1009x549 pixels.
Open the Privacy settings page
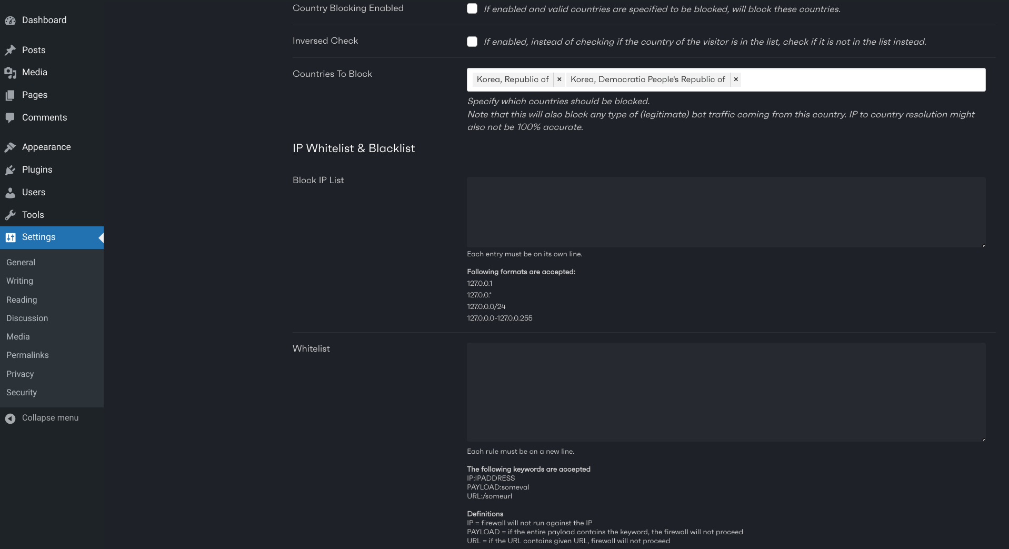(20, 374)
